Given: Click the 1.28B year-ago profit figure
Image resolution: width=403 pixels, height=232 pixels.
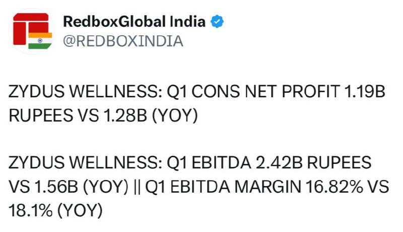Looking at the screenshot, I should pos(125,115).
